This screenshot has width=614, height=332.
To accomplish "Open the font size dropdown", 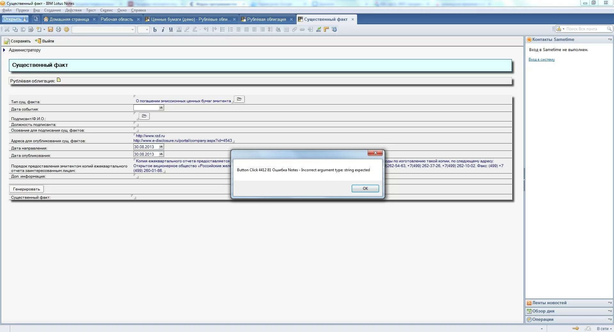I will click(147, 29).
